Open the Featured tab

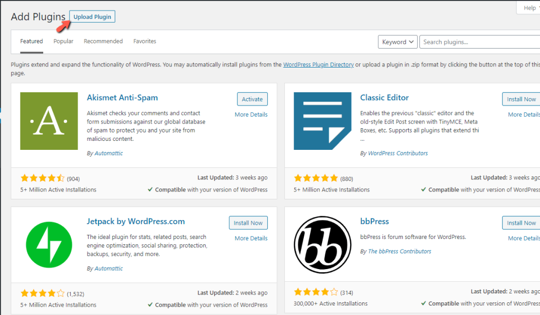31,41
